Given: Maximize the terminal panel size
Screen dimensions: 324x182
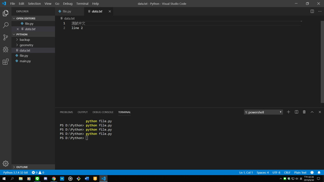Looking at the screenshot, I should click(x=312, y=112).
